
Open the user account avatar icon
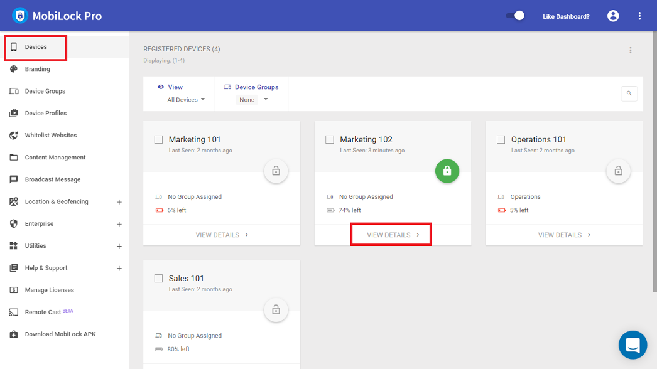tap(613, 16)
